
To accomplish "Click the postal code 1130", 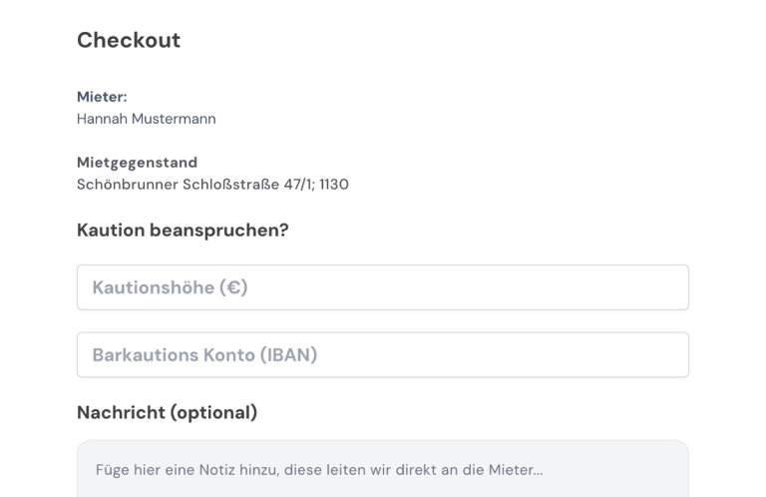I will (x=333, y=184).
